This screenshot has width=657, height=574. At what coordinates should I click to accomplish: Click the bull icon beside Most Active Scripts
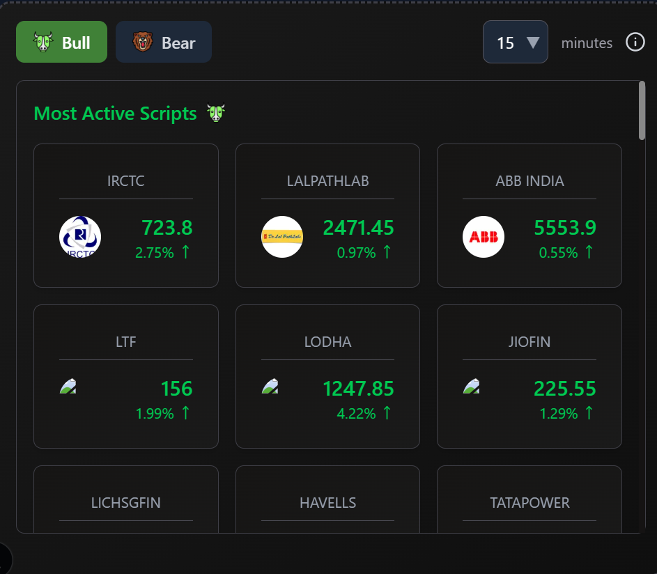(x=216, y=113)
